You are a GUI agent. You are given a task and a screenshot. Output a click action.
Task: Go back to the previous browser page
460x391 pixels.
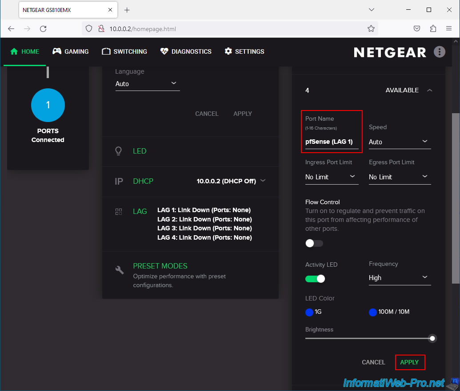coord(11,29)
